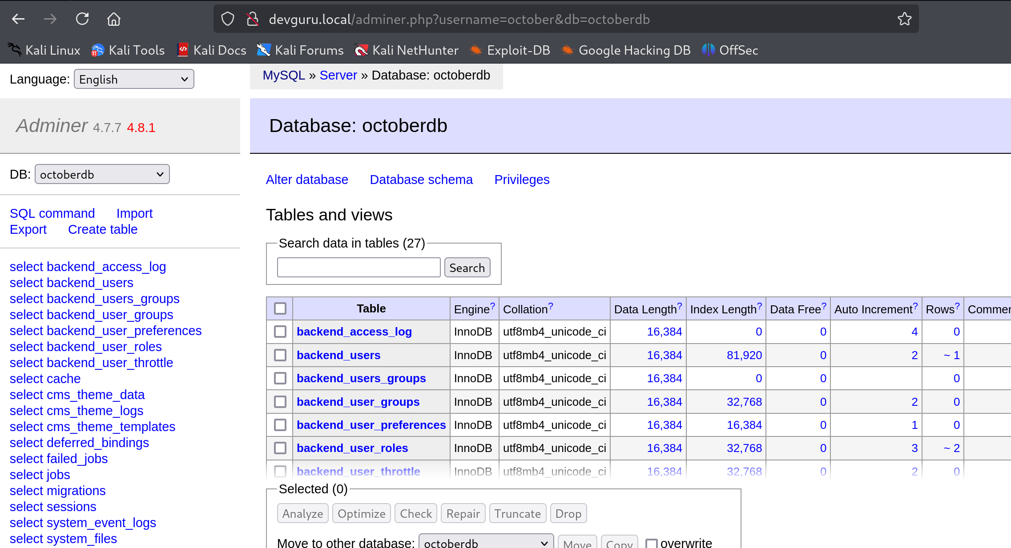Open Create table page

point(103,229)
